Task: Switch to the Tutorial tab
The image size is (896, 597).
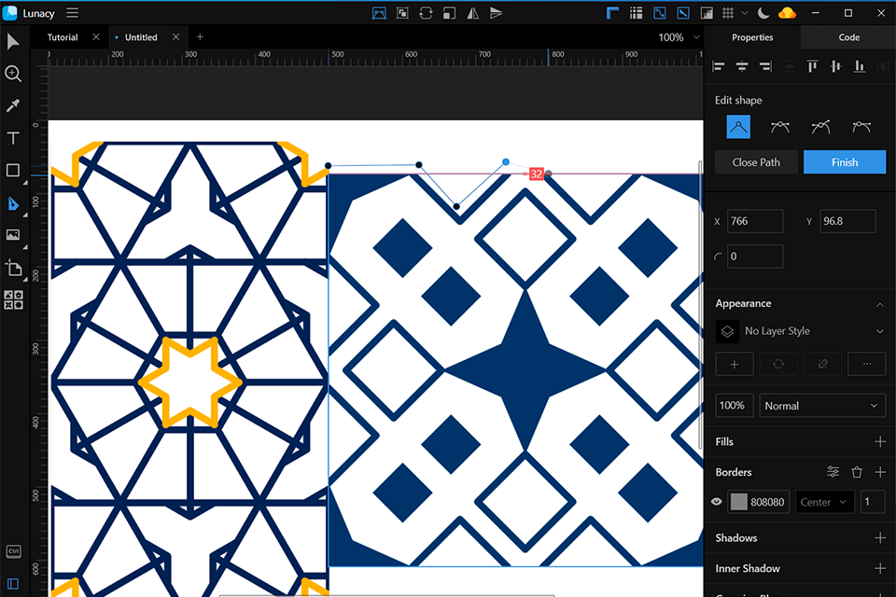Action: click(x=62, y=36)
